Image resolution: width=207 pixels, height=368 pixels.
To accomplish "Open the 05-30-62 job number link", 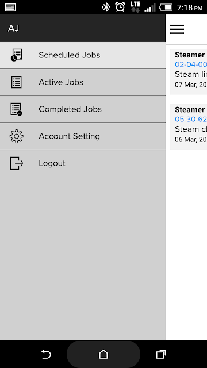I will [191, 119].
